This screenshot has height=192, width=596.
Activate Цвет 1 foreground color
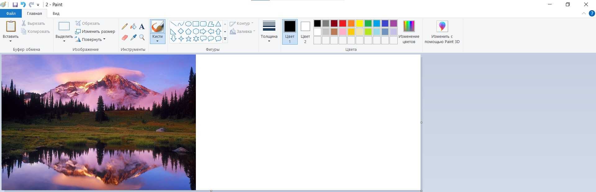pos(290,31)
